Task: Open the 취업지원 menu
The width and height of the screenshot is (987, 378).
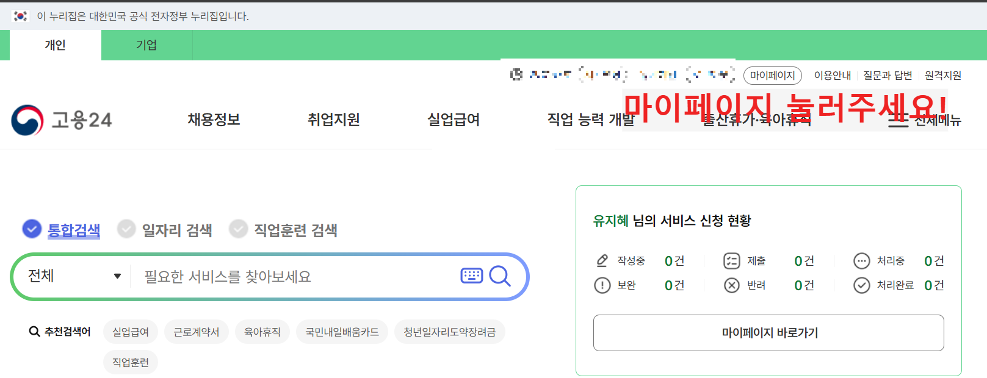Action: [x=333, y=119]
